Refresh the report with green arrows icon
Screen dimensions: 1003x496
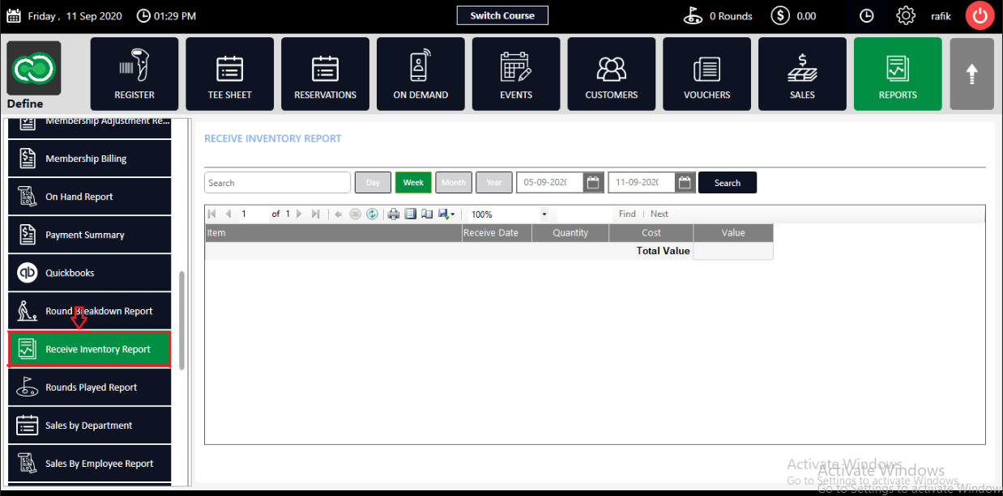(372, 214)
